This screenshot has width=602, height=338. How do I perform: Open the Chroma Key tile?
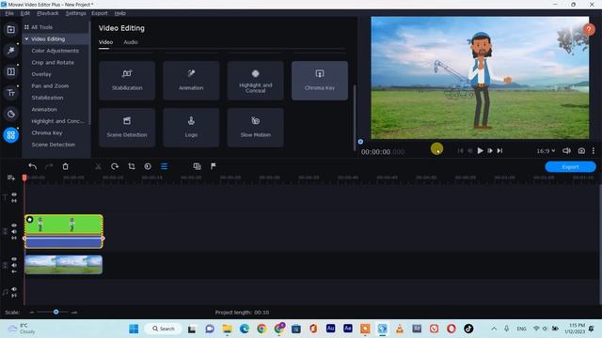point(320,81)
